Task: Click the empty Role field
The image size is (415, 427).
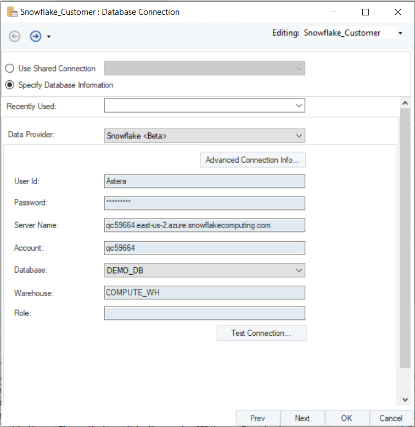Action: coord(204,313)
